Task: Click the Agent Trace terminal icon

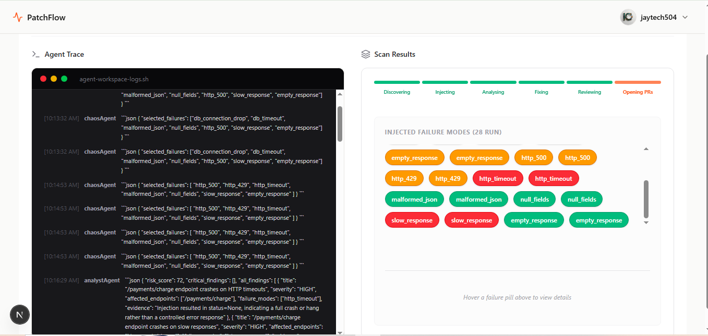Action: point(36,54)
